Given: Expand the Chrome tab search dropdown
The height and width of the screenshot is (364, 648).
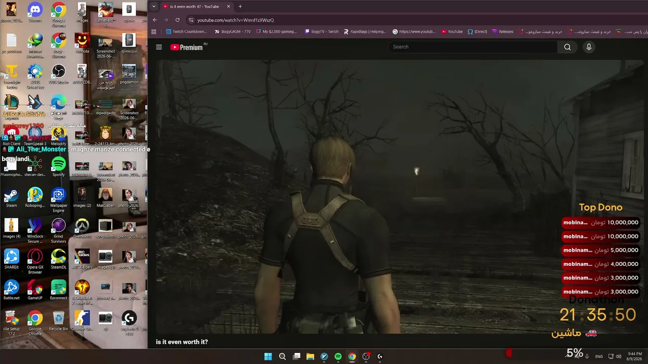Looking at the screenshot, I should coord(154,7).
